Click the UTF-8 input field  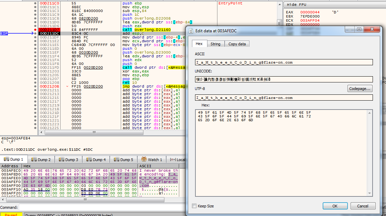click(x=284, y=98)
